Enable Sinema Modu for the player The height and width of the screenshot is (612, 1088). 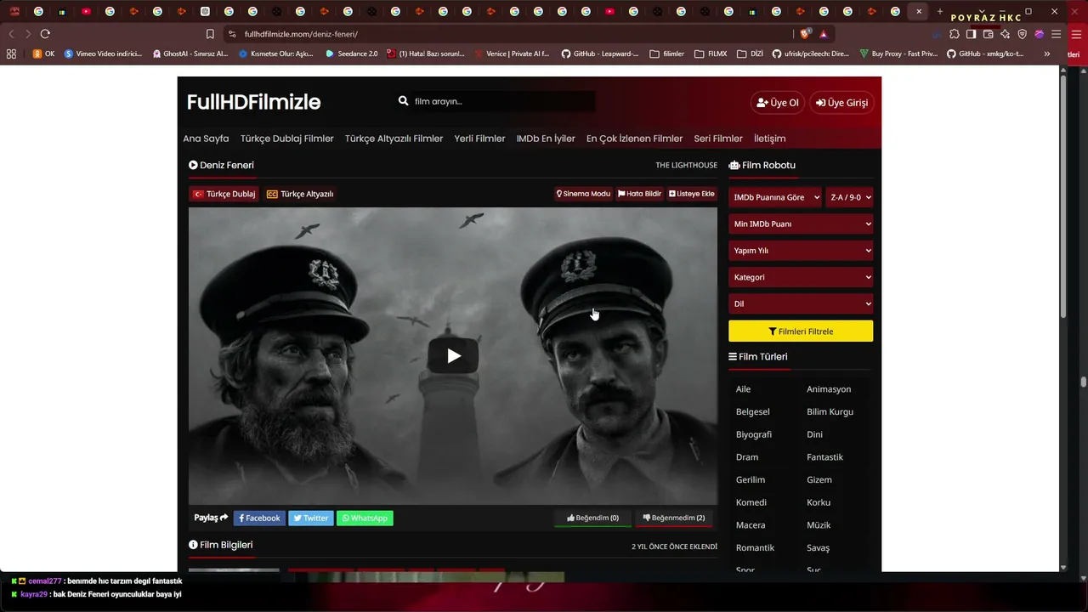pos(583,194)
